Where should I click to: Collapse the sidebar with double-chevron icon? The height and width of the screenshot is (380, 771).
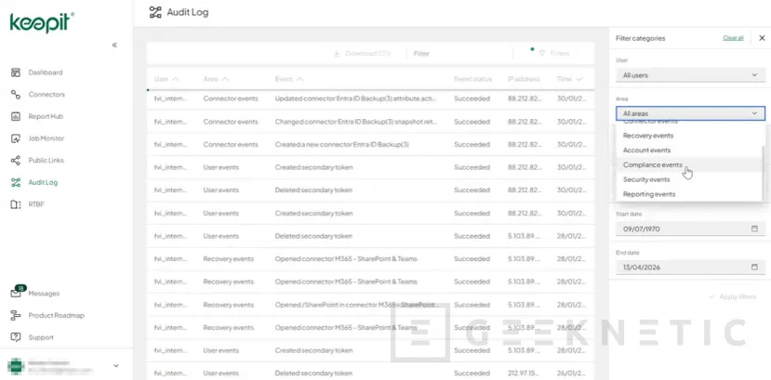114,46
